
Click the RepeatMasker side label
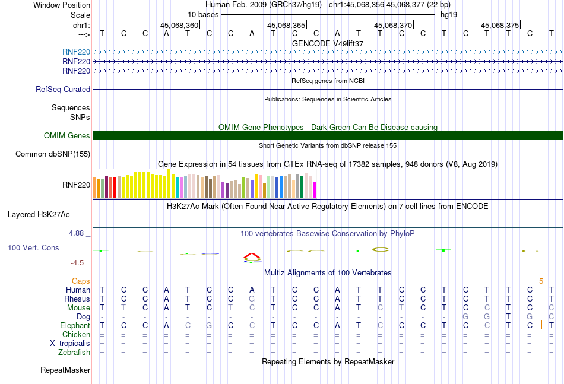coord(65,370)
